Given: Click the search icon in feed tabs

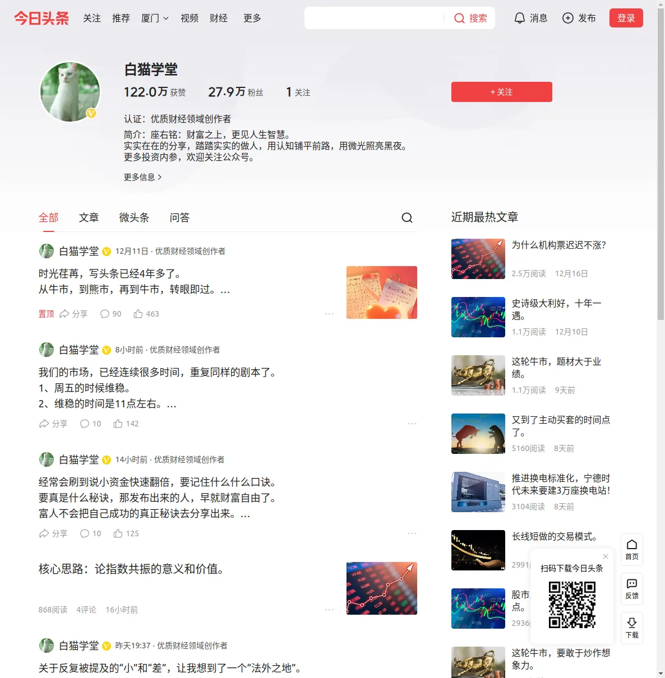Looking at the screenshot, I should click(x=407, y=217).
